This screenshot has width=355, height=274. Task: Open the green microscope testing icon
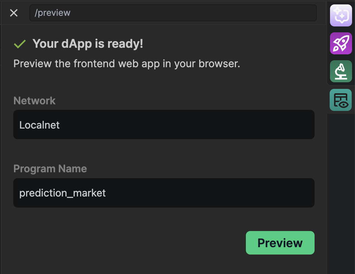pos(341,71)
